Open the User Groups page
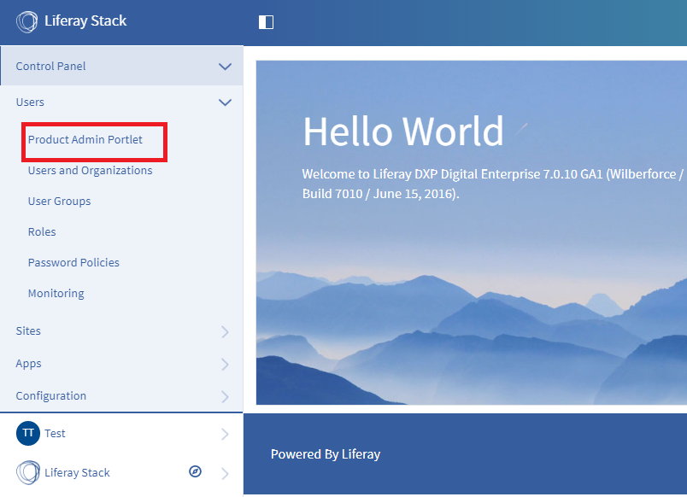 (59, 201)
